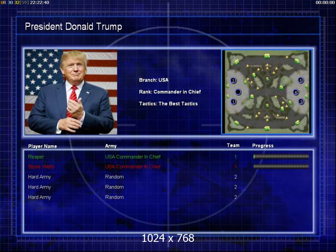
Task: Select start position marker 4 on minimap
Action: 296,92
